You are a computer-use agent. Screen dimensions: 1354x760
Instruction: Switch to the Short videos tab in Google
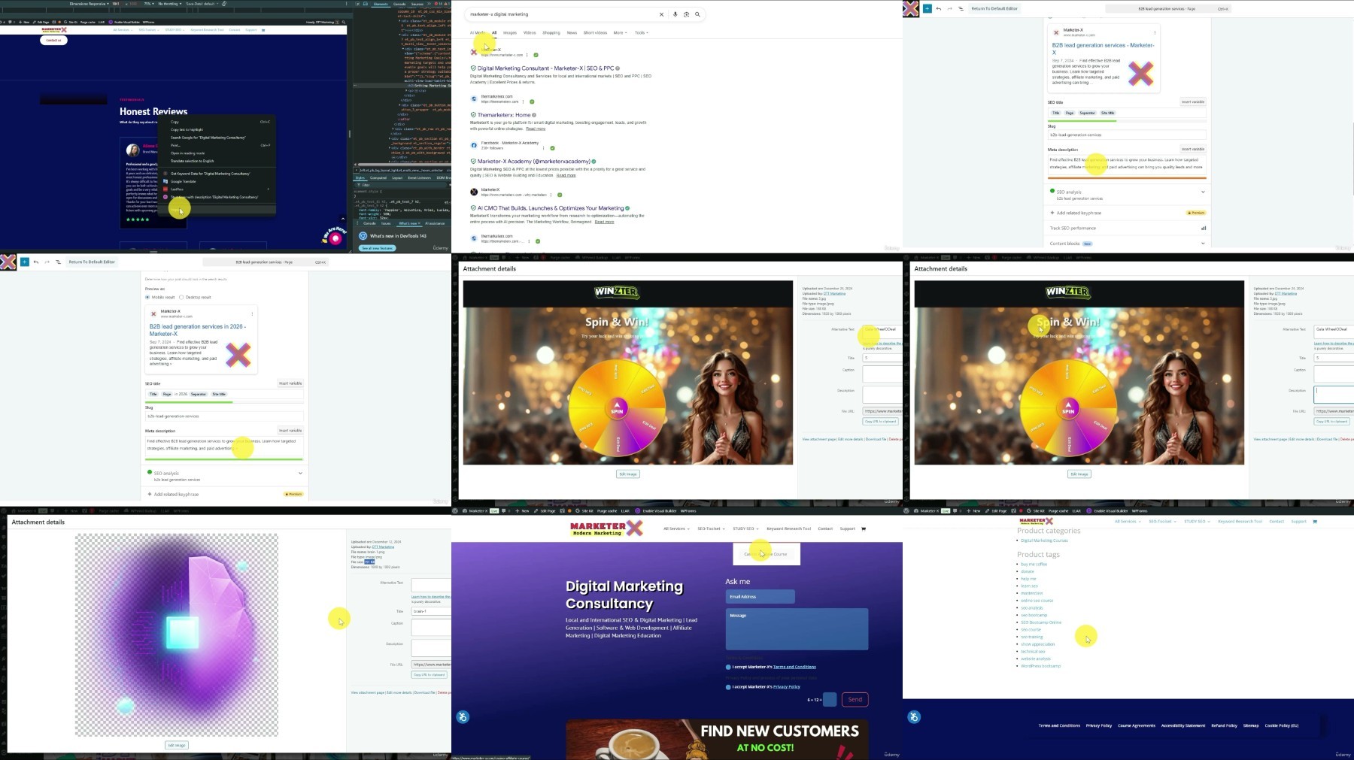pos(595,33)
